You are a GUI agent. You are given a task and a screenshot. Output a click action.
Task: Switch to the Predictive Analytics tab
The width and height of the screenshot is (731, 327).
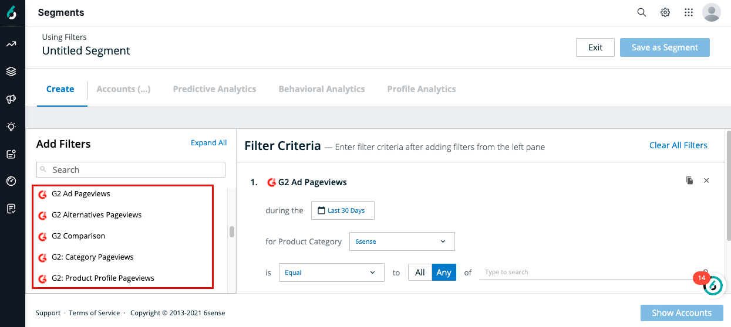pos(214,89)
